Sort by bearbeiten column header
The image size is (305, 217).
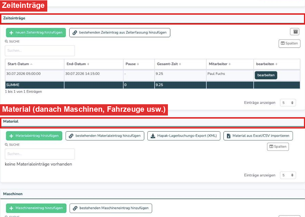point(277,64)
